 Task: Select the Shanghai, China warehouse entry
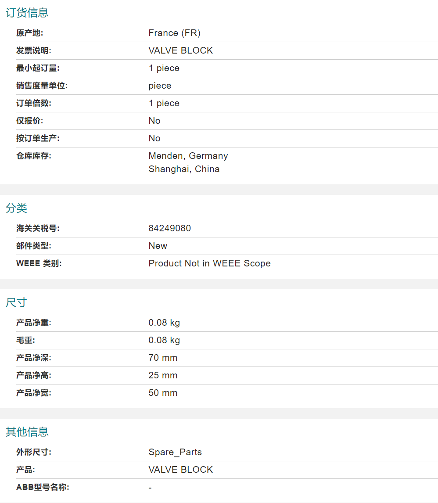point(184,169)
